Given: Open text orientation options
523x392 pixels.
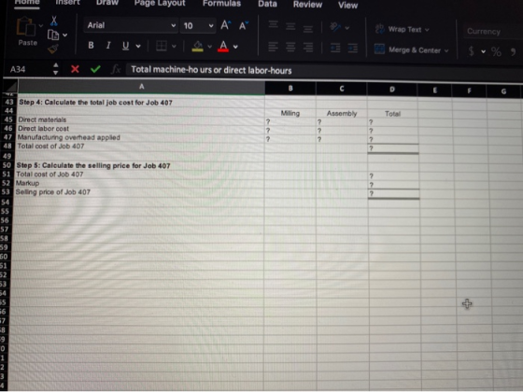Looking at the screenshot, I should (339, 27).
